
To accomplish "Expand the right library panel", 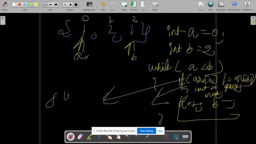I will pos(253,20).
